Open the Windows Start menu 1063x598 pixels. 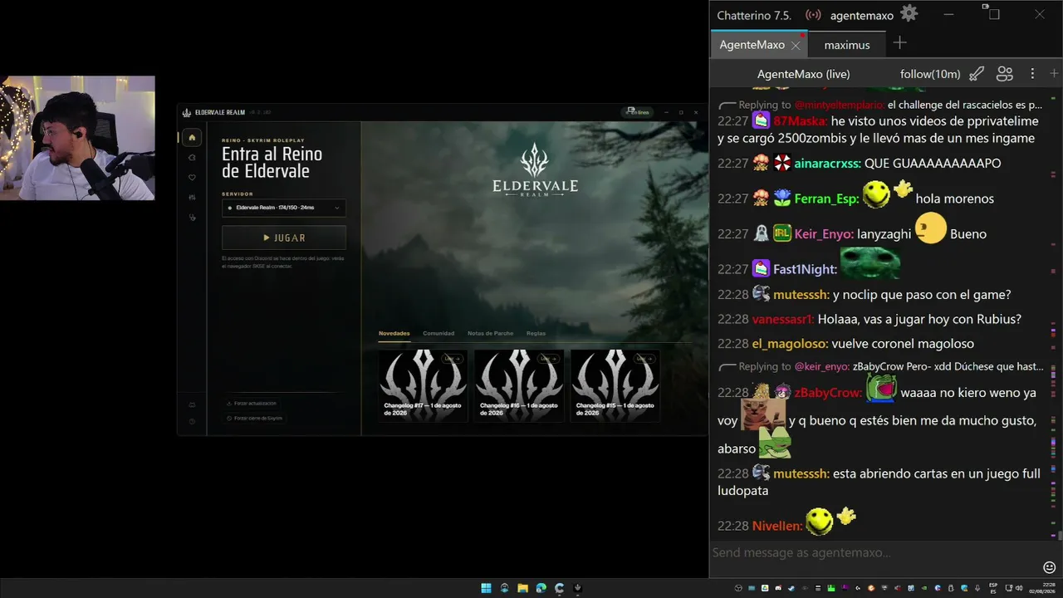(486, 588)
